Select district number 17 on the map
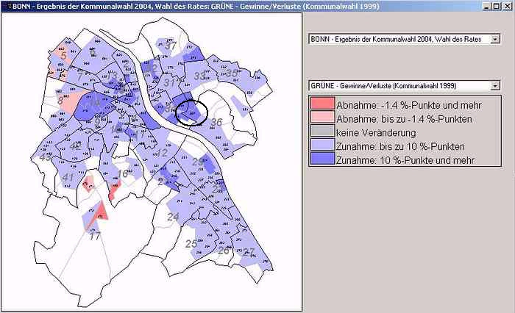 [95, 236]
